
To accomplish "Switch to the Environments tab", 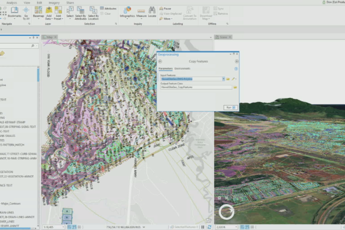I will tap(182, 68).
